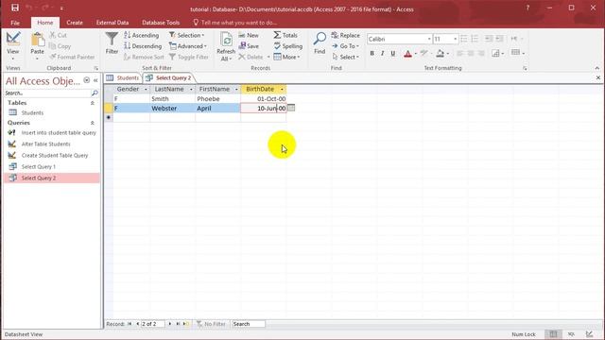Image resolution: width=605 pixels, height=340 pixels.
Task: Go to last record arrow
Action: (x=178, y=324)
